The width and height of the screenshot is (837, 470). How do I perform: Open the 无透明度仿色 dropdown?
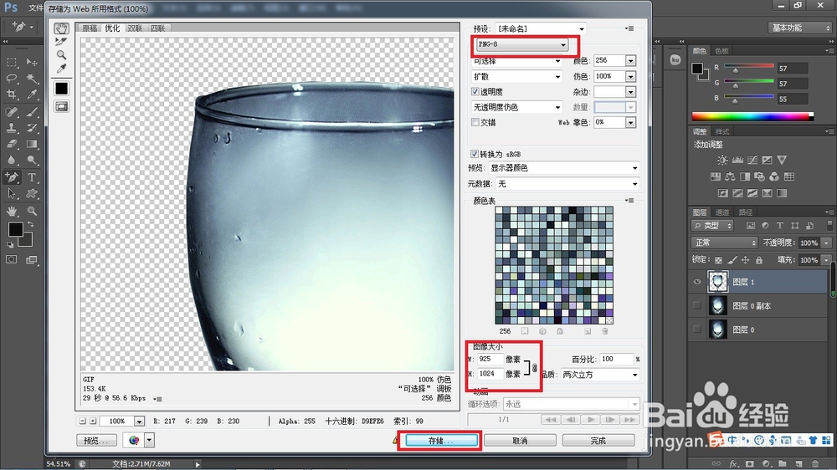[516, 107]
